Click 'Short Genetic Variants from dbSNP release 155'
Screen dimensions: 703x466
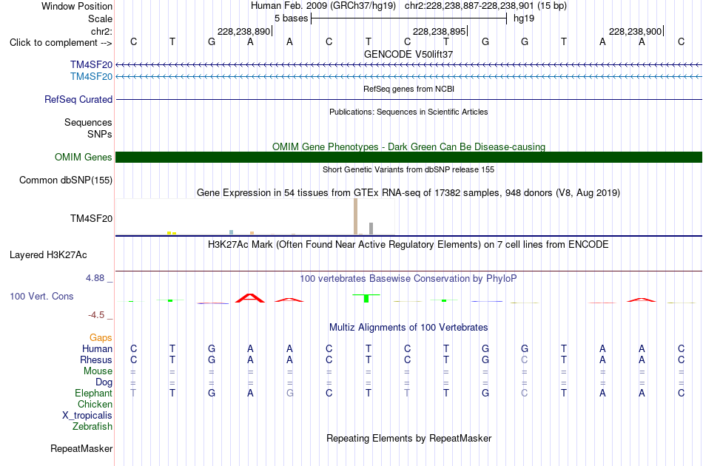(408, 170)
